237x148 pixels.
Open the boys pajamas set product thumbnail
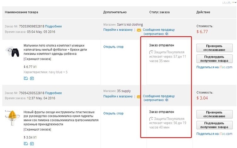(x=13, y=52)
